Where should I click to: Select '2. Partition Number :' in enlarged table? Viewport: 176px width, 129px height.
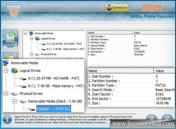coord(104,81)
